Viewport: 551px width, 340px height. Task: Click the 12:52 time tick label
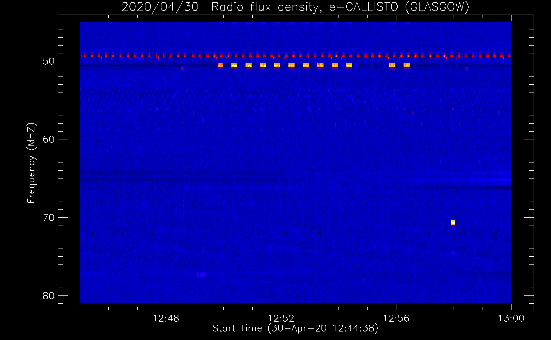click(281, 319)
